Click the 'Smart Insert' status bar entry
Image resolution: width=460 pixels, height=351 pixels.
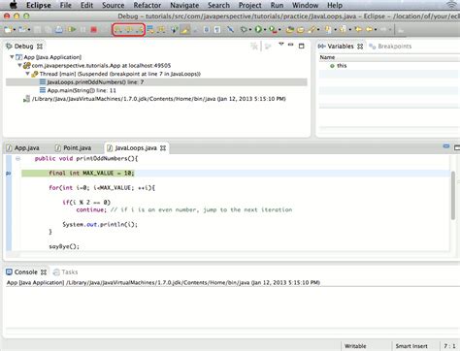tap(411, 346)
